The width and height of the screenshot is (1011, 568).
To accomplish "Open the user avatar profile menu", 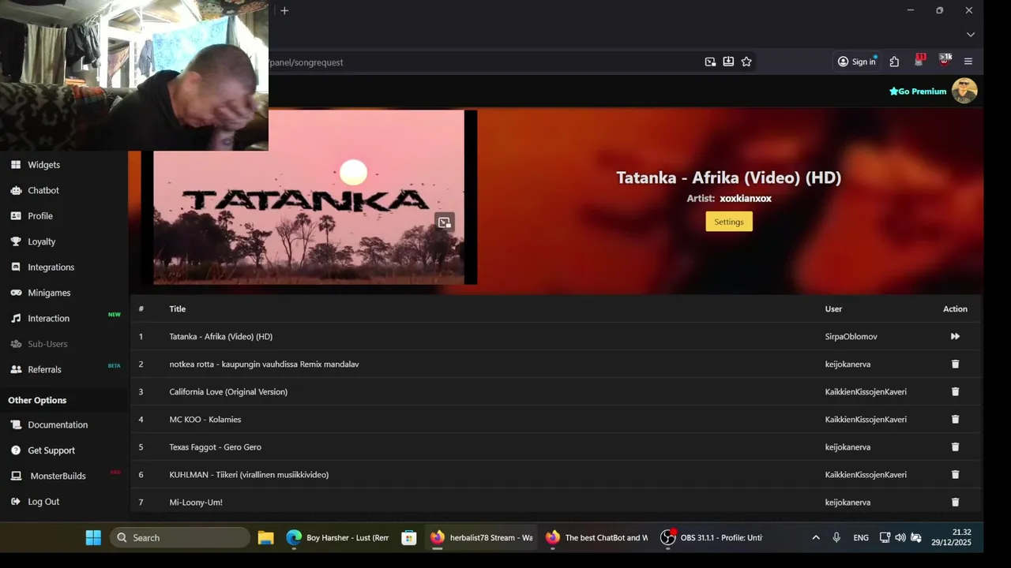I will [964, 91].
